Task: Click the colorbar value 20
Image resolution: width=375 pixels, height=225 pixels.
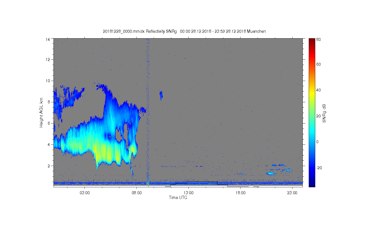Action: (318, 116)
